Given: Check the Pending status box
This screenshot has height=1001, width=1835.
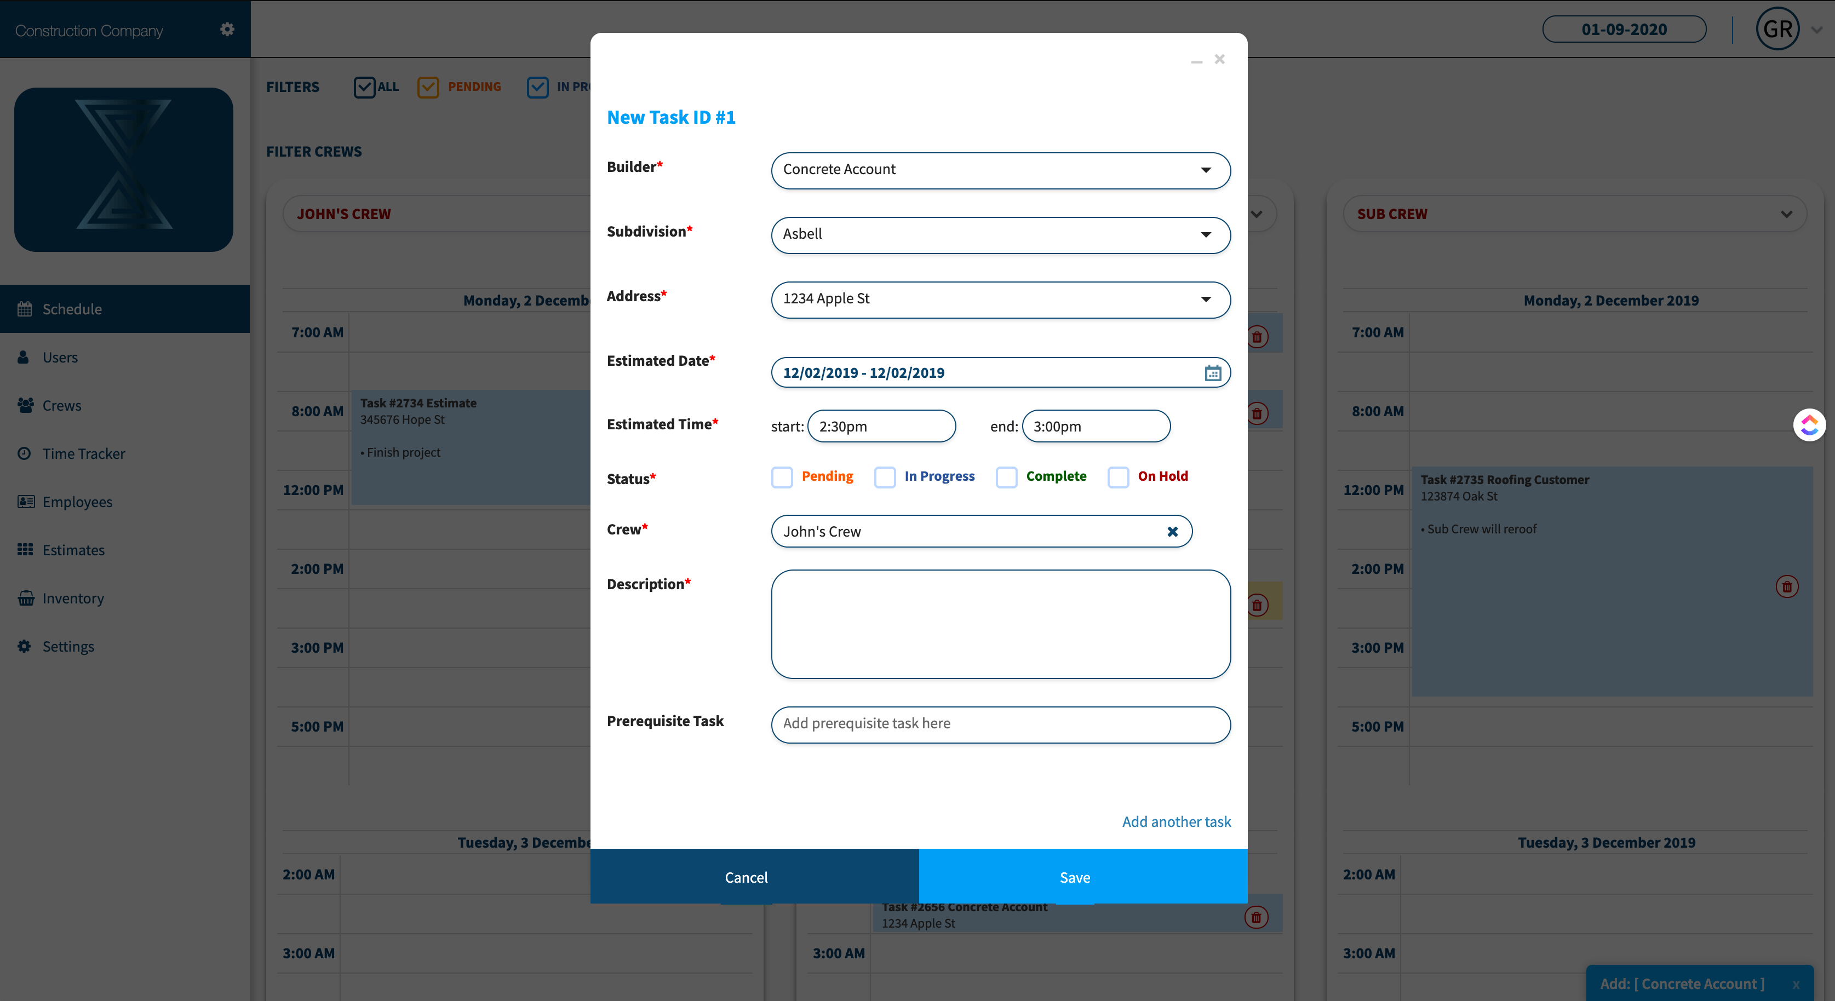Looking at the screenshot, I should [782, 477].
